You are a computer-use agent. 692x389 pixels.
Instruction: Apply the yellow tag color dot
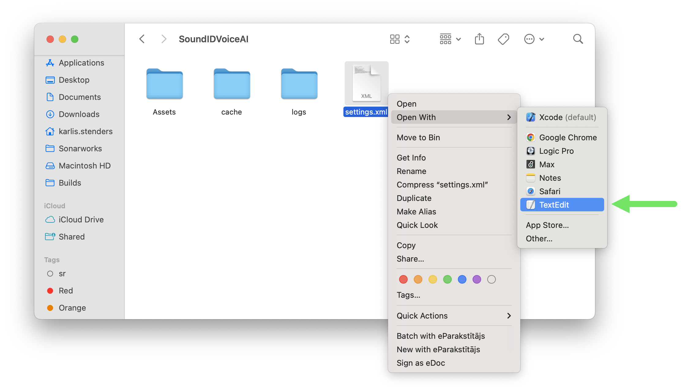[433, 279]
